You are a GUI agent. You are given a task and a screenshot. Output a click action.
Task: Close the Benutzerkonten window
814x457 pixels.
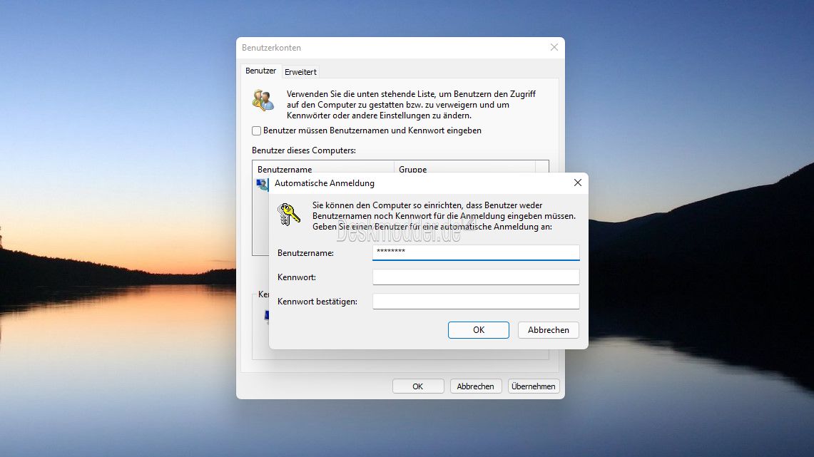[x=554, y=47]
